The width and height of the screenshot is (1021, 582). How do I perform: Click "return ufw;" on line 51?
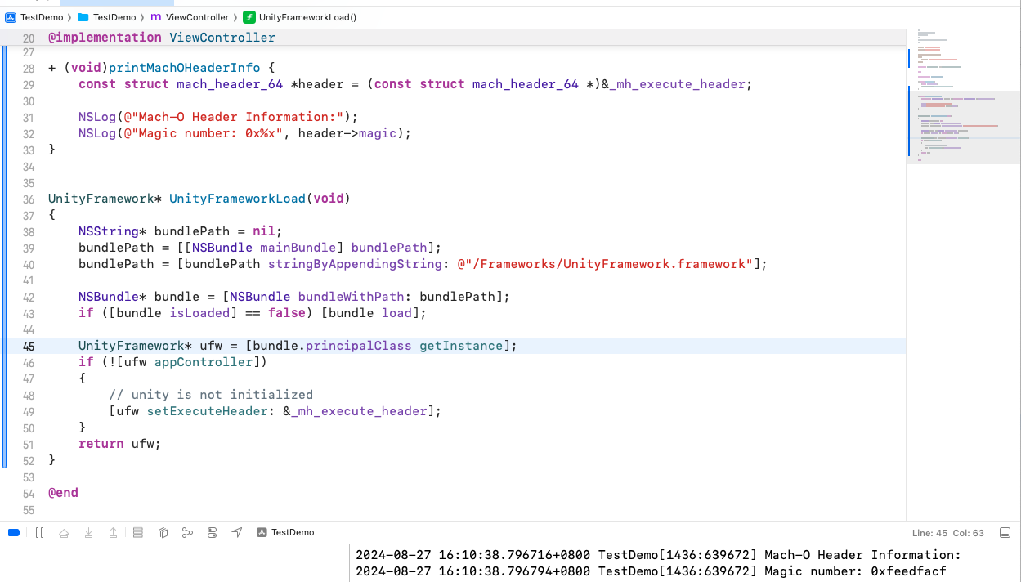pyautogui.click(x=120, y=444)
